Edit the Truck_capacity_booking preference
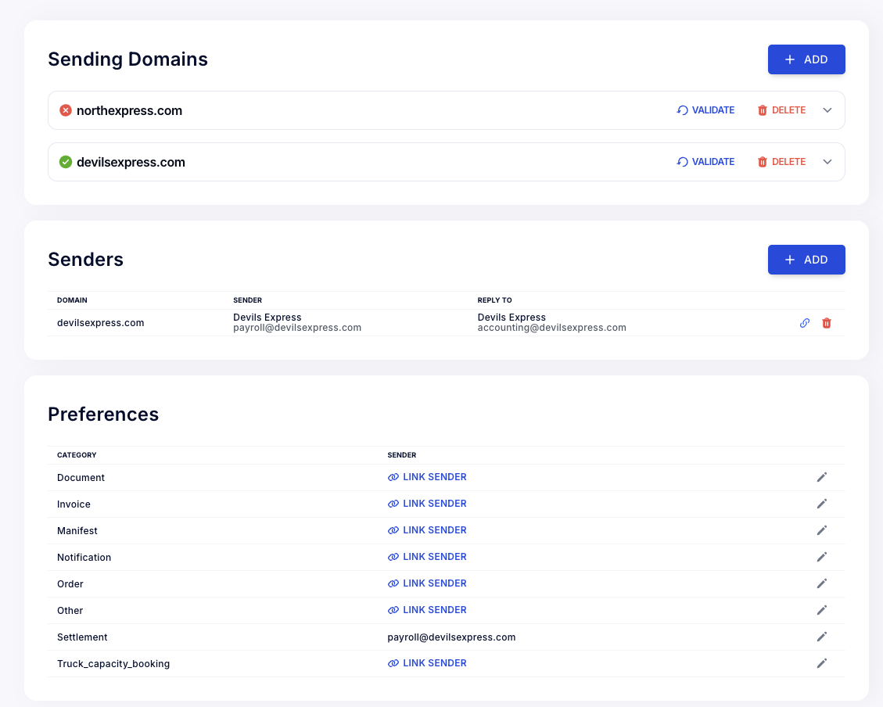 [x=821, y=663]
